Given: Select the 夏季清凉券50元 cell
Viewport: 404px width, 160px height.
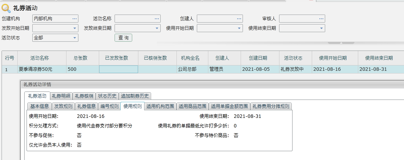Looking at the screenshot, I should tap(42, 69).
